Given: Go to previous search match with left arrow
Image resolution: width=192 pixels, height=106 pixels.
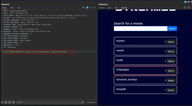Looking at the screenshot, I should point(10,102).
